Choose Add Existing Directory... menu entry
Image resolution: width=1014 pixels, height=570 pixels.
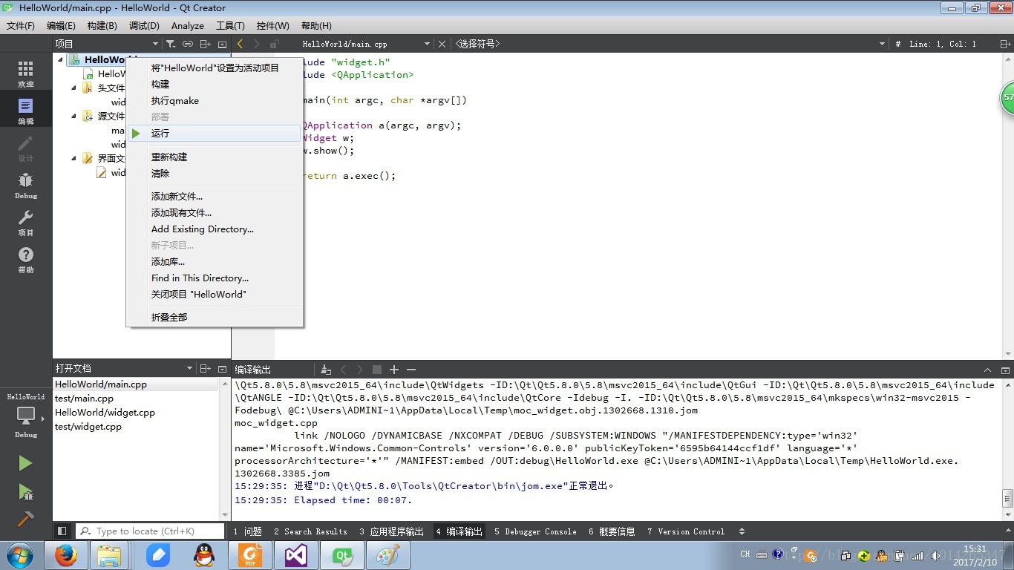[x=215, y=229]
